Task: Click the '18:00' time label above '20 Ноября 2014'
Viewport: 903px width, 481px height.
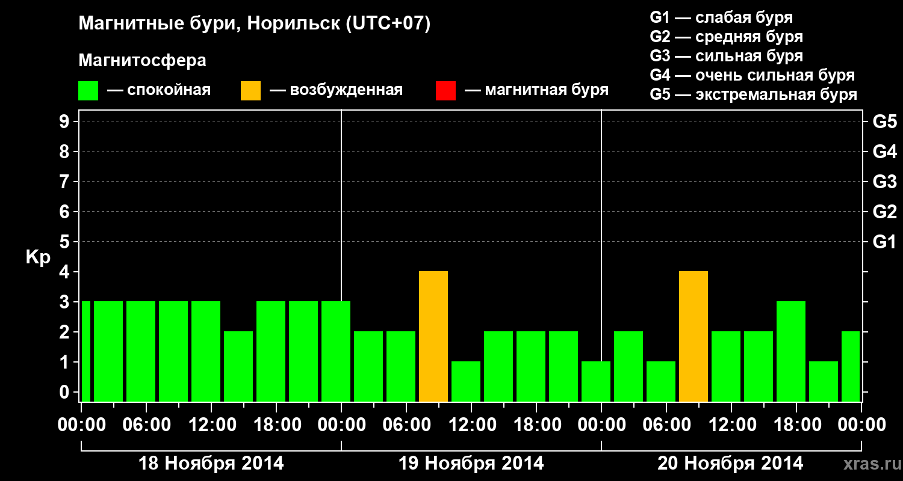Action: [796, 424]
